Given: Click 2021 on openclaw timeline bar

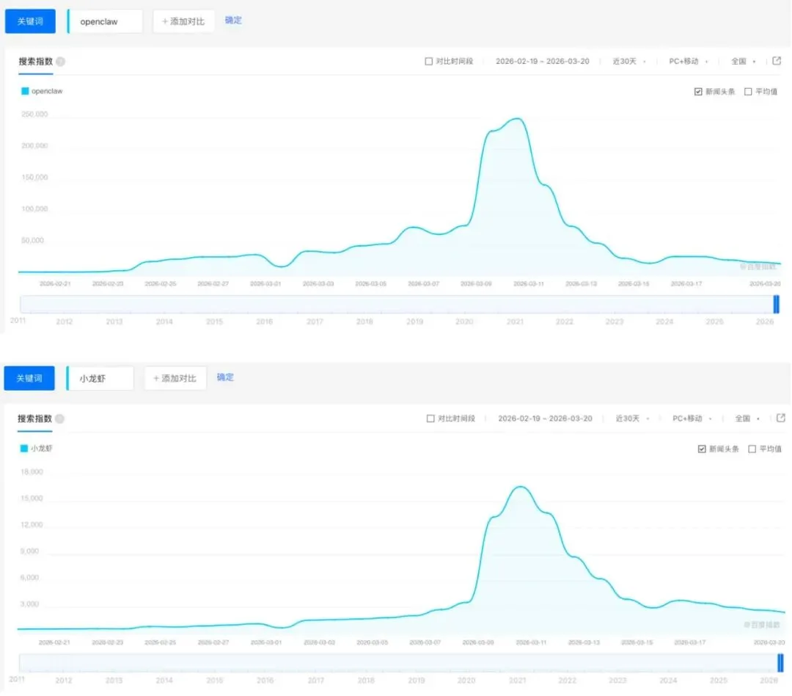Looking at the screenshot, I should pyautogui.click(x=516, y=322).
